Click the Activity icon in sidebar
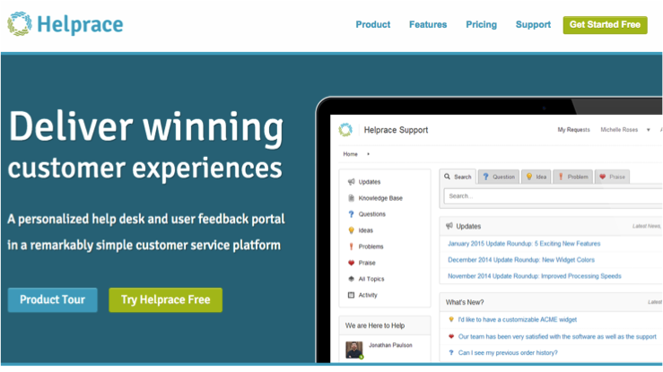The width and height of the screenshot is (663, 372). coord(351,295)
